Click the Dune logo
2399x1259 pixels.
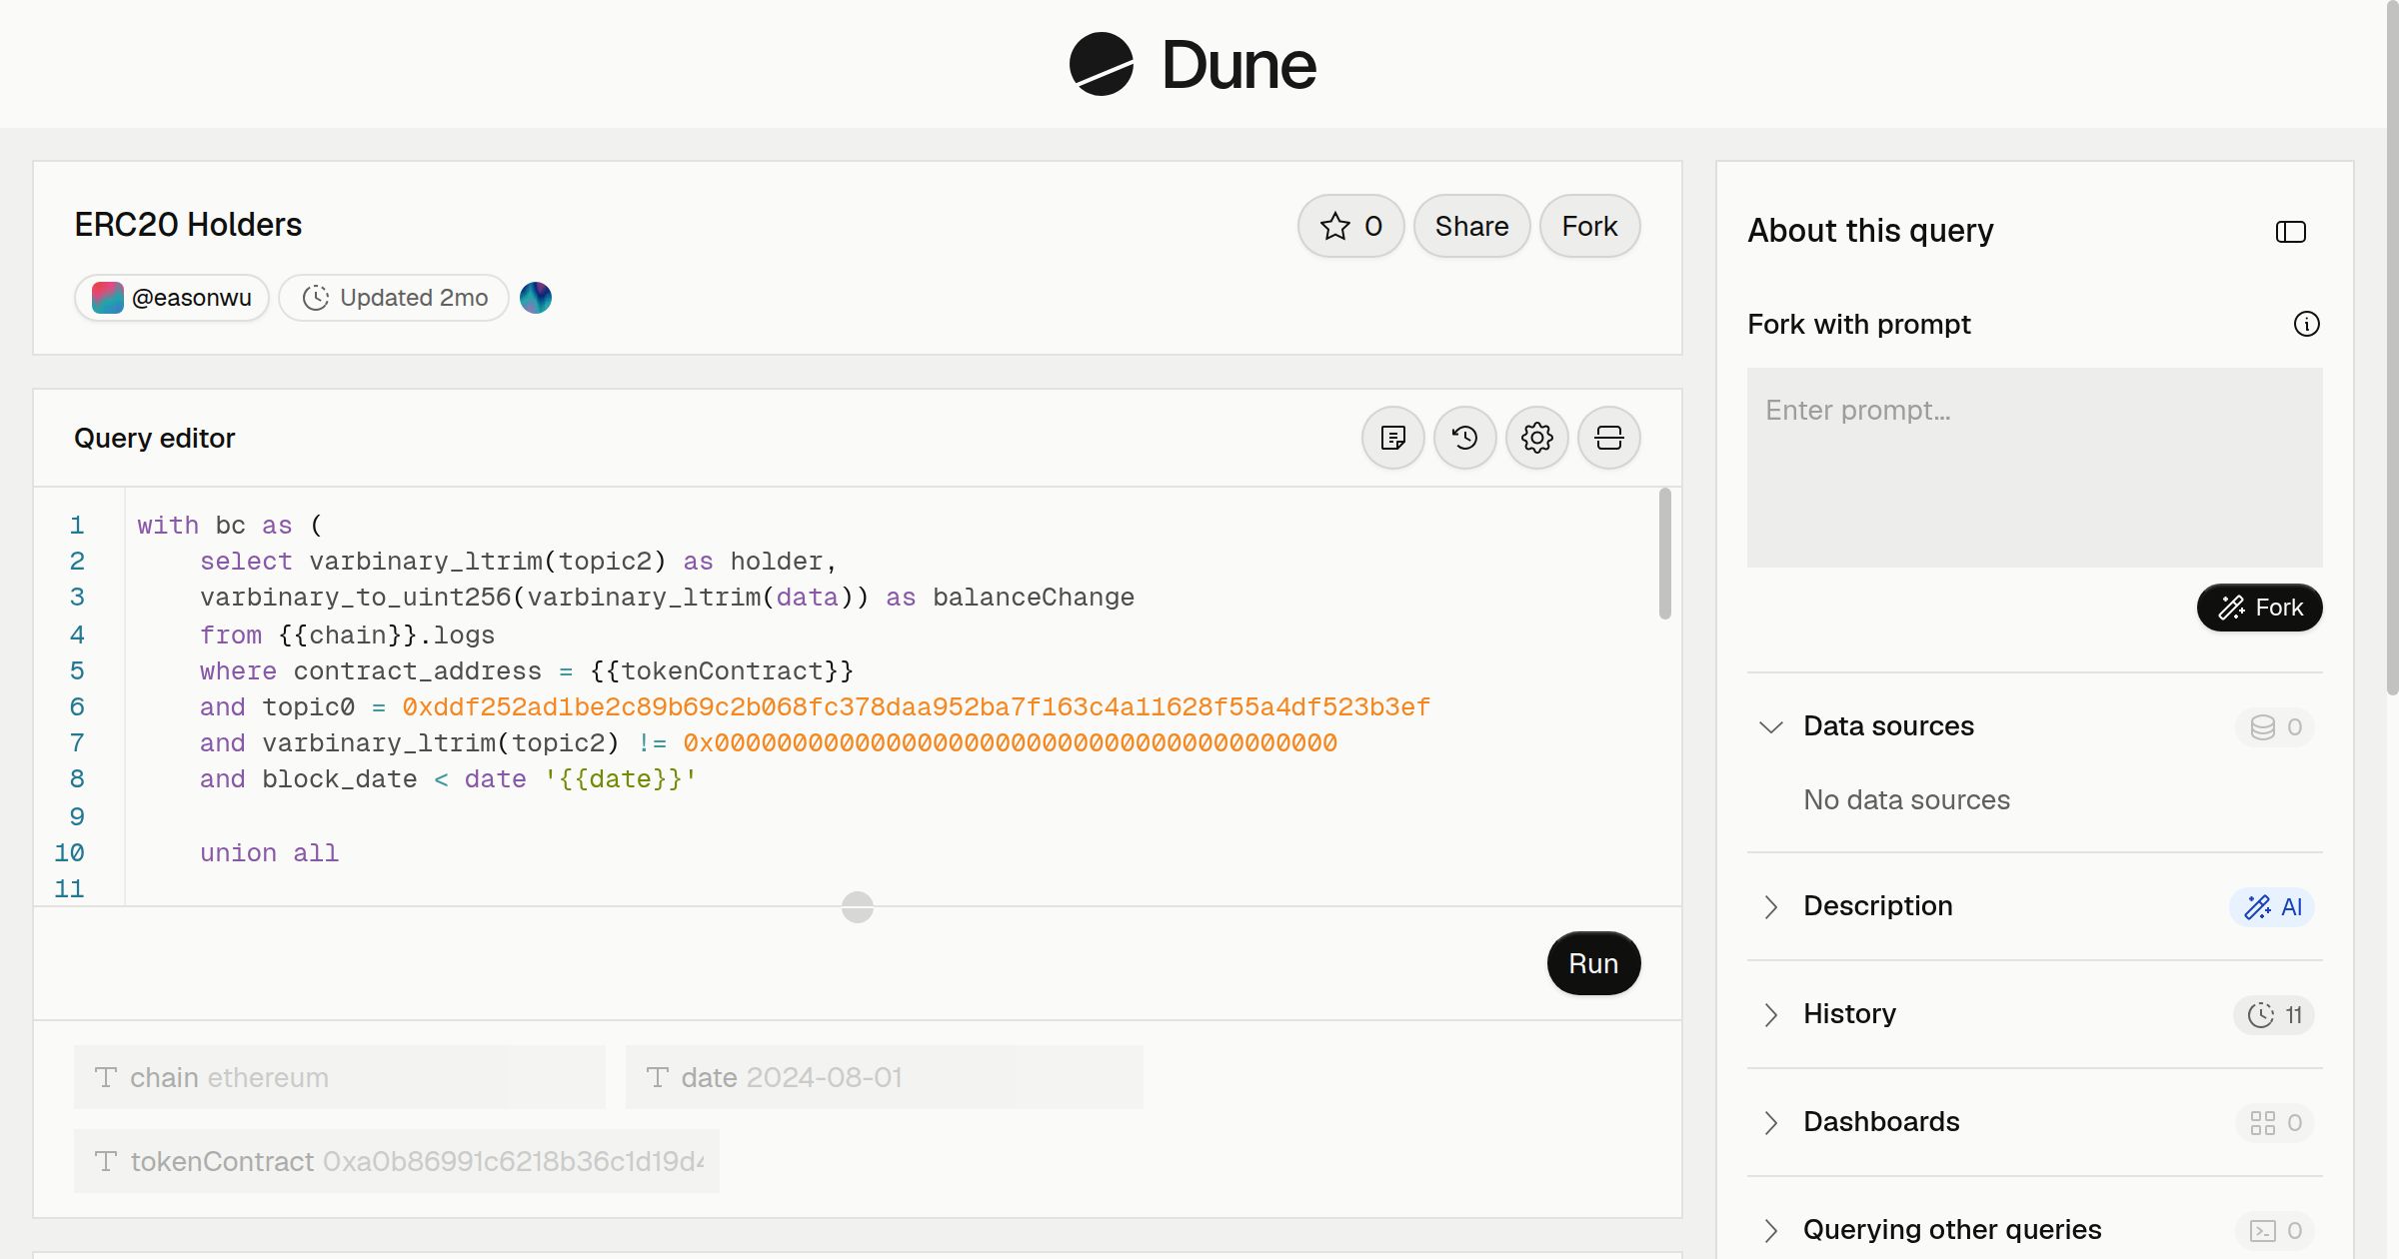click(1193, 64)
